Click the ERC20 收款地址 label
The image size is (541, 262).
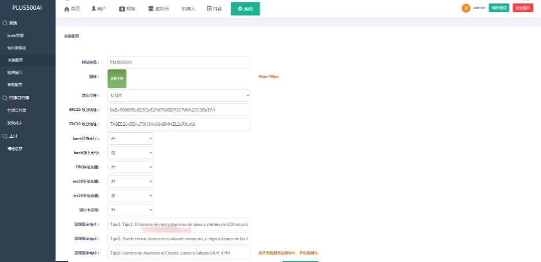click(x=84, y=110)
